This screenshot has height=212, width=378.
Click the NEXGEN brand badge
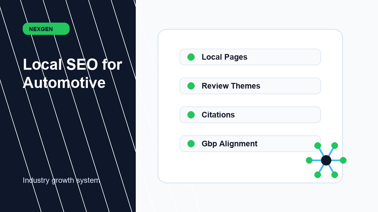[46, 29]
